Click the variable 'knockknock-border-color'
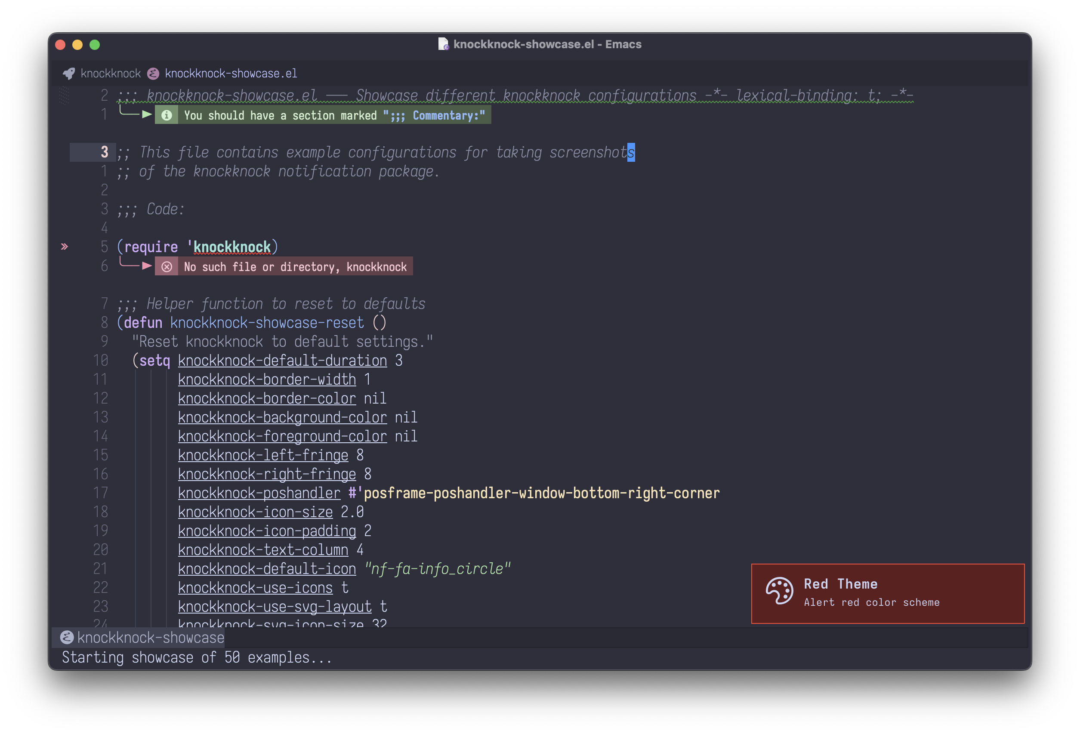The width and height of the screenshot is (1080, 734). [x=267, y=398]
